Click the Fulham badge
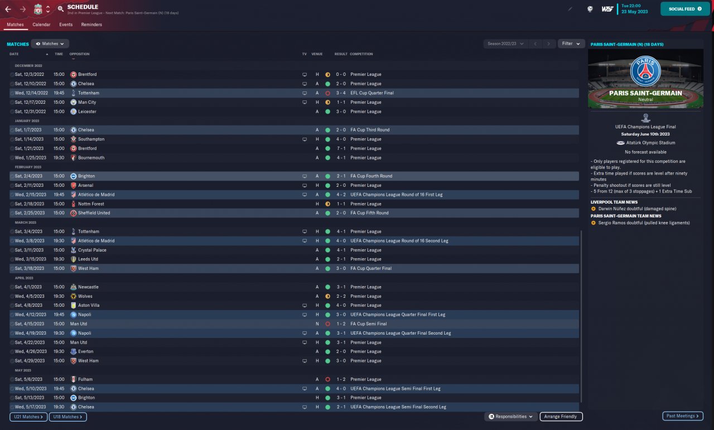This screenshot has height=430, width=714. point(73,379)
